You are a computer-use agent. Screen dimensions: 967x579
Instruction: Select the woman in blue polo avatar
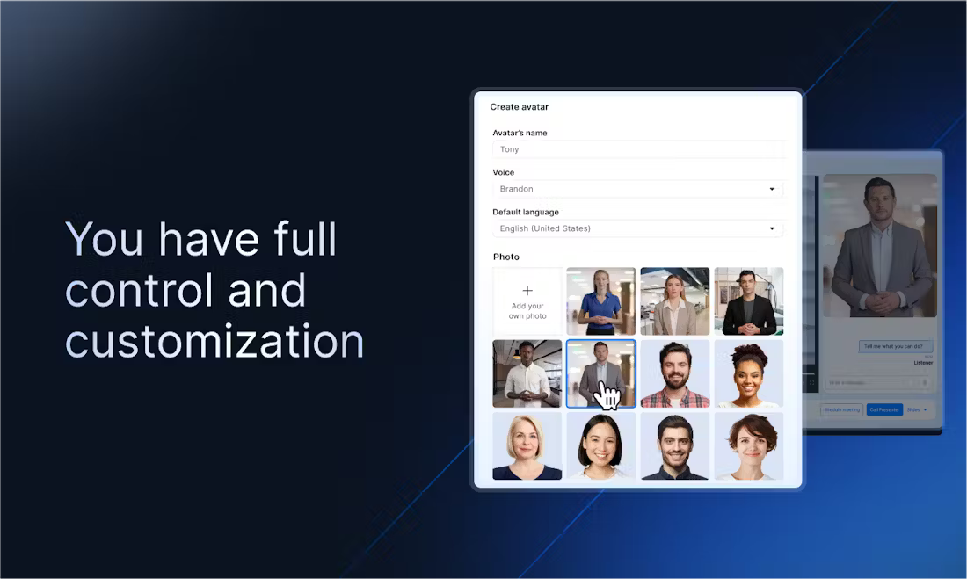600,301
